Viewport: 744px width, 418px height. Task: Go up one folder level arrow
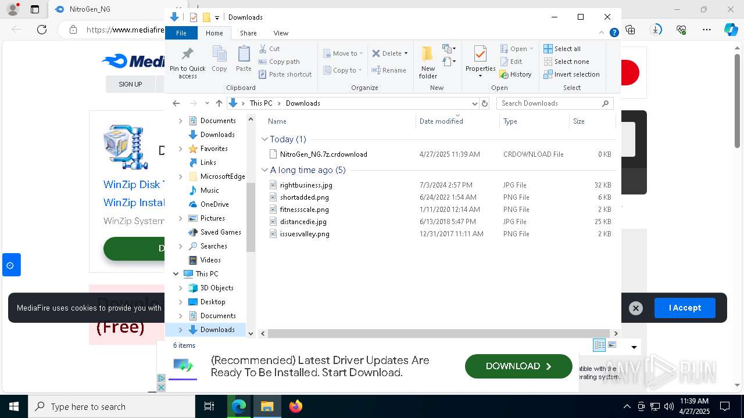click(219, 103)
